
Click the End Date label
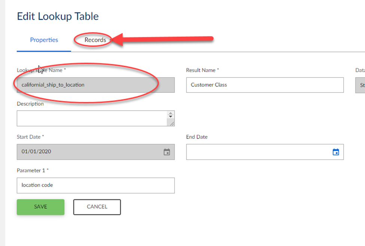pos(197,137)
